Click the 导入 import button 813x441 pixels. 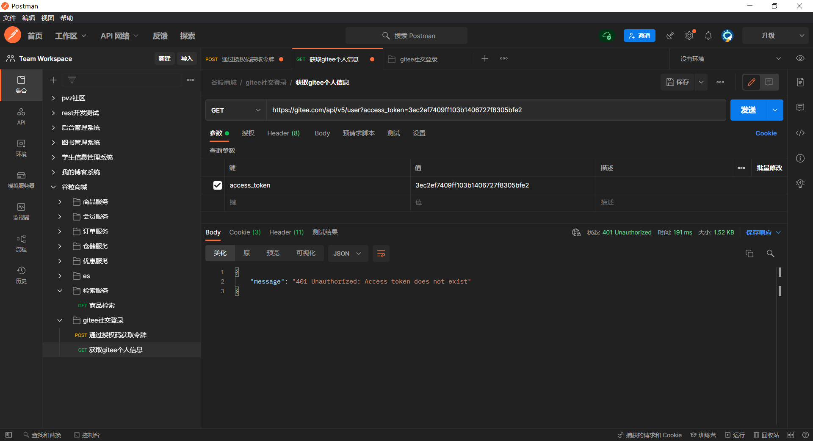[187, 58]
